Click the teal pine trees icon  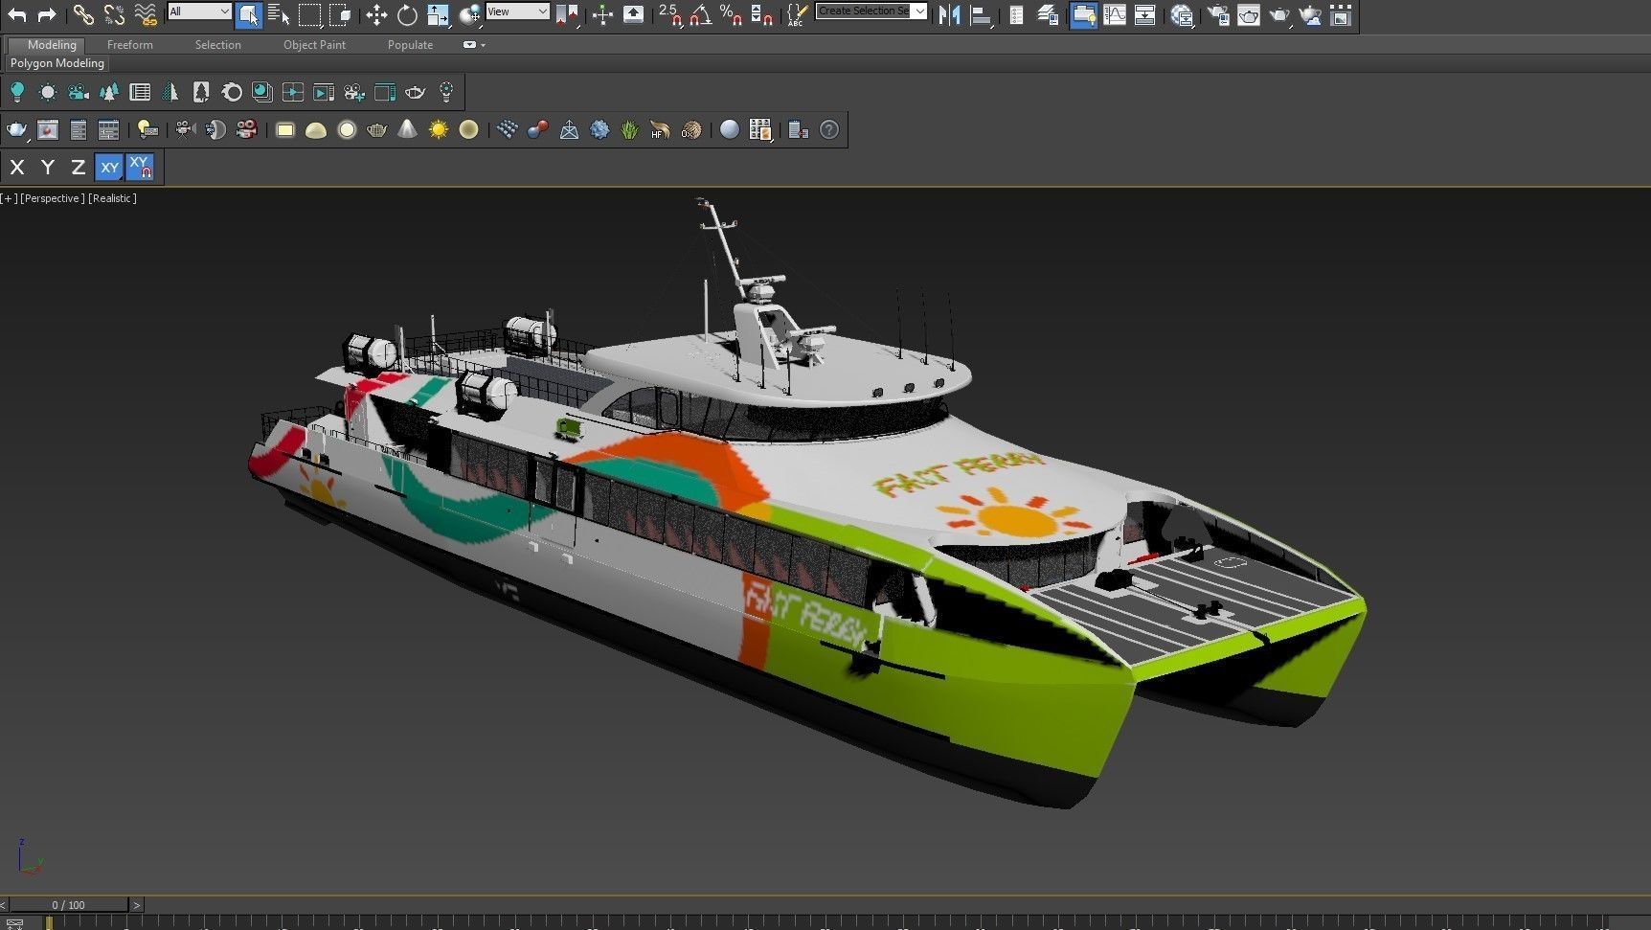[x=109, y=92]
